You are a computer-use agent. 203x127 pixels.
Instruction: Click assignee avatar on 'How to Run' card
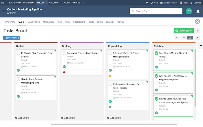click(18, 97)
